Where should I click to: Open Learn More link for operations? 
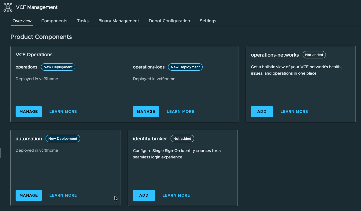[63, 112]
